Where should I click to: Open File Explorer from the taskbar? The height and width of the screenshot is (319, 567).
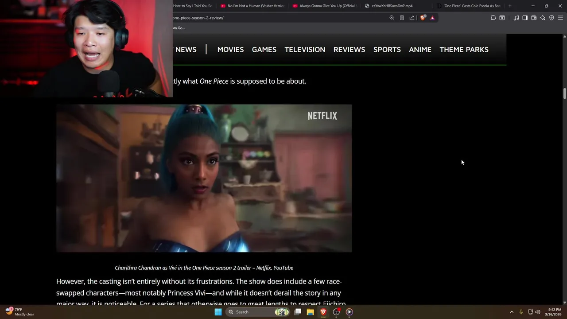[x=311, y=312]
